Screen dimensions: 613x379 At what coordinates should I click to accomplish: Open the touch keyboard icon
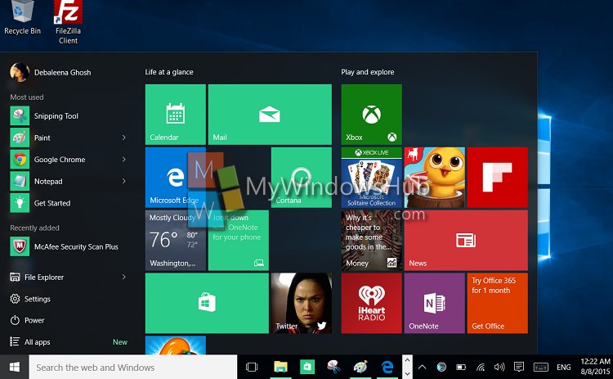pyautogui.click(x=541, y=368)
